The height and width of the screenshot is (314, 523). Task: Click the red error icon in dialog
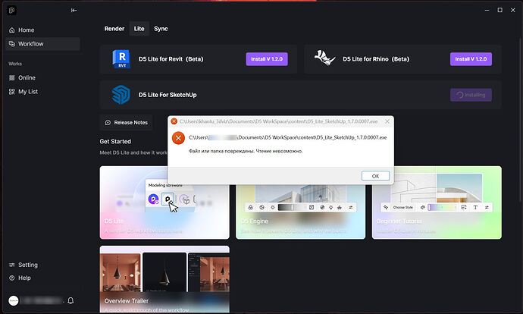[x=178, y=138]
